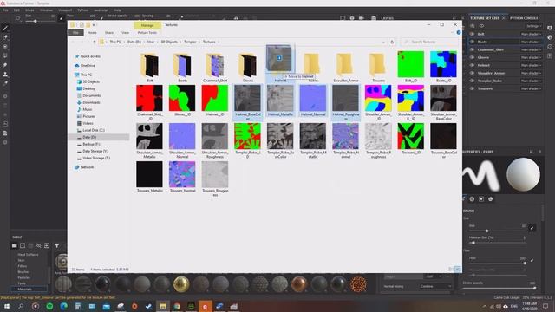This screenshot has width=555, height=312.
Task: Open Main shader dropdown for Belt
Action: point(531,34)
